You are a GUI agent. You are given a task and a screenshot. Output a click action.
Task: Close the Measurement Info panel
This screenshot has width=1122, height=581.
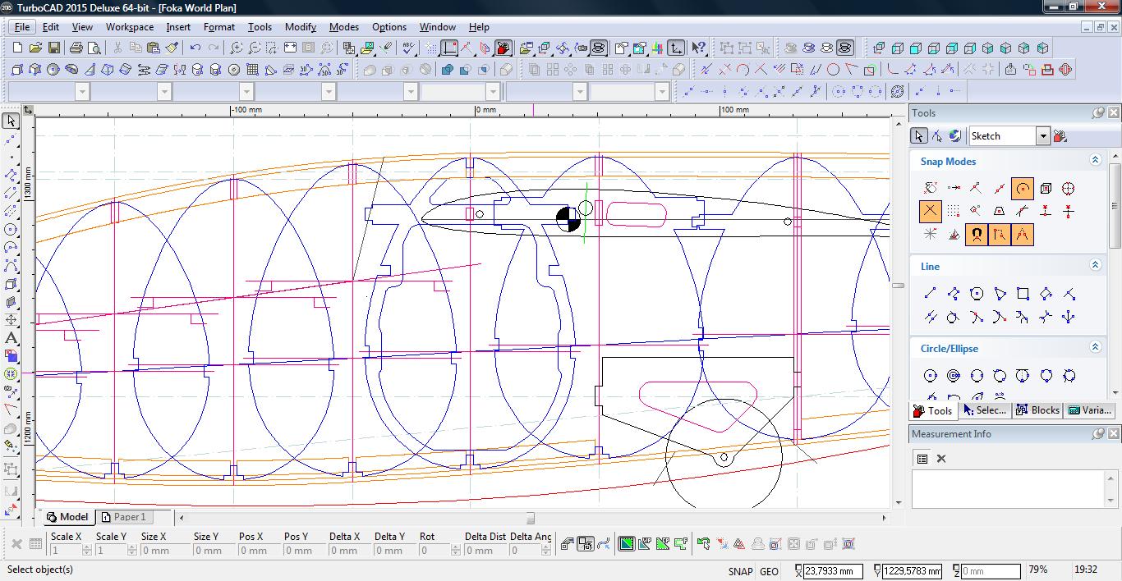click(1113, 433)
